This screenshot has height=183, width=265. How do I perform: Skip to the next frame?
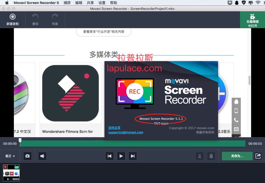(x=133, y=156)
